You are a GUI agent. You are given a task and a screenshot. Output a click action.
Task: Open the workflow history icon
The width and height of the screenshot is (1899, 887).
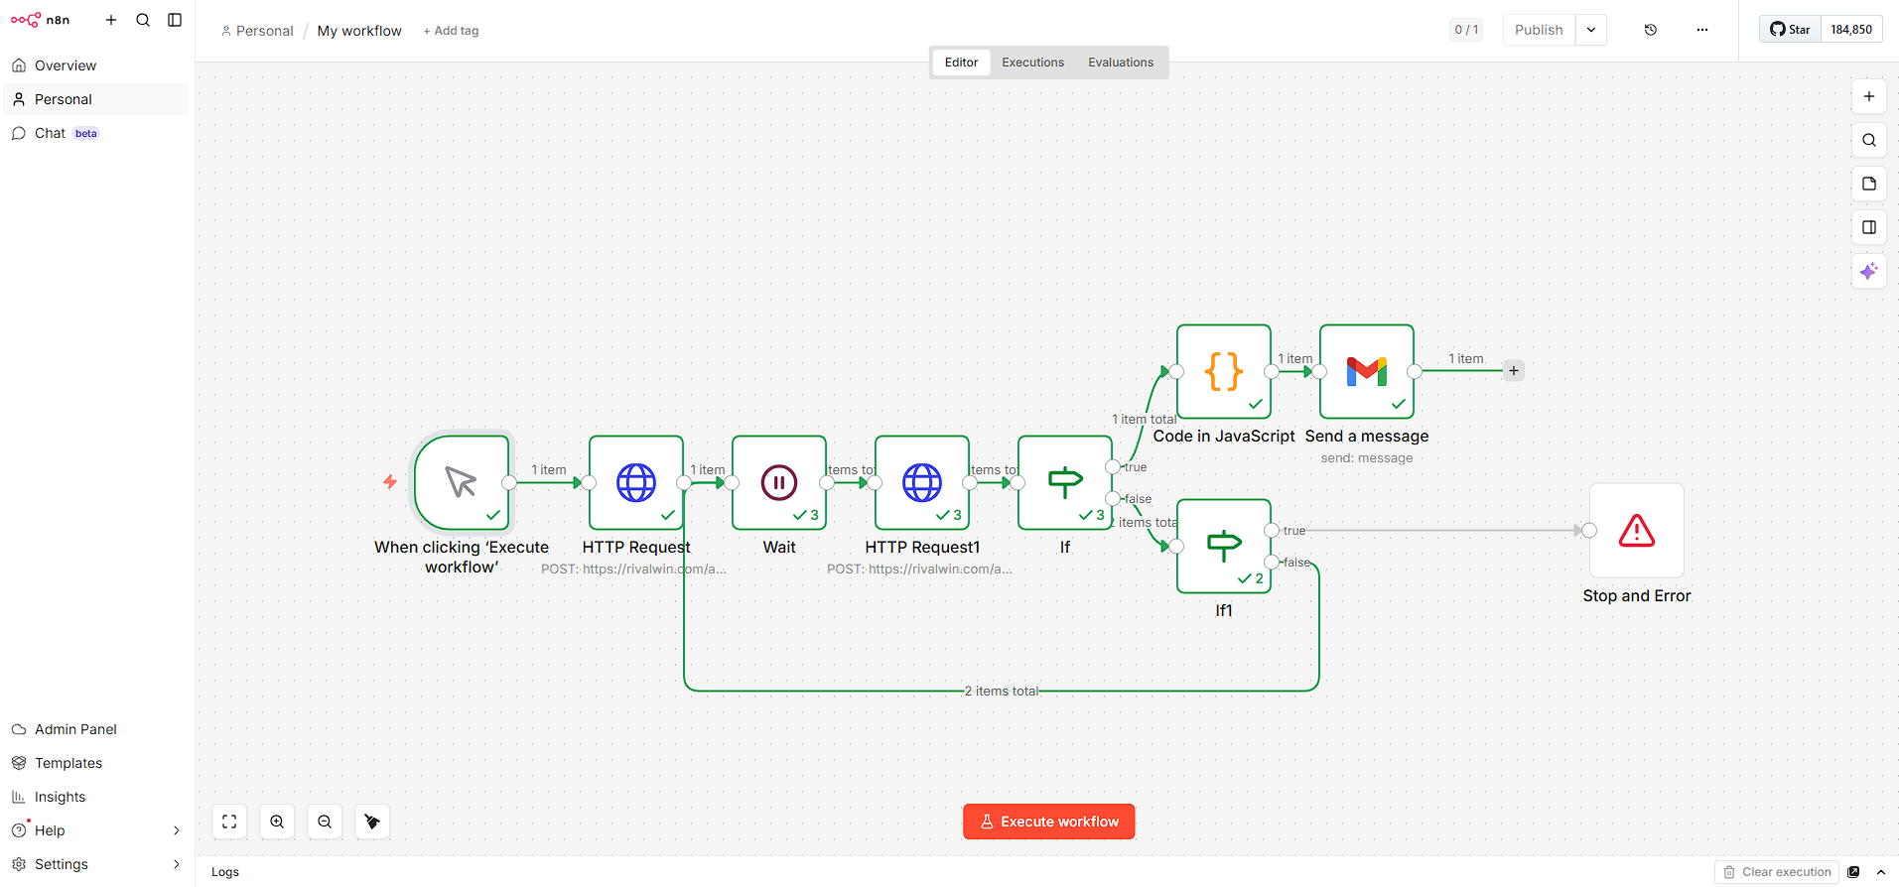click(x=1650, y=30)
